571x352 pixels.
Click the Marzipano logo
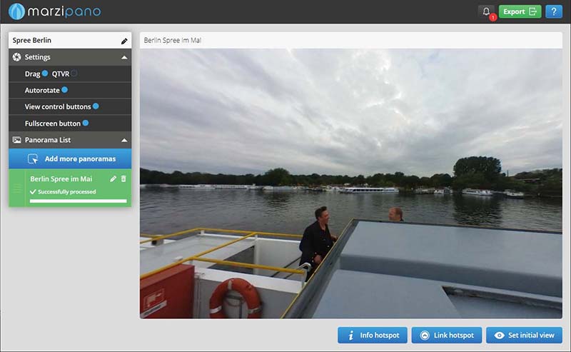coord(54,11)
